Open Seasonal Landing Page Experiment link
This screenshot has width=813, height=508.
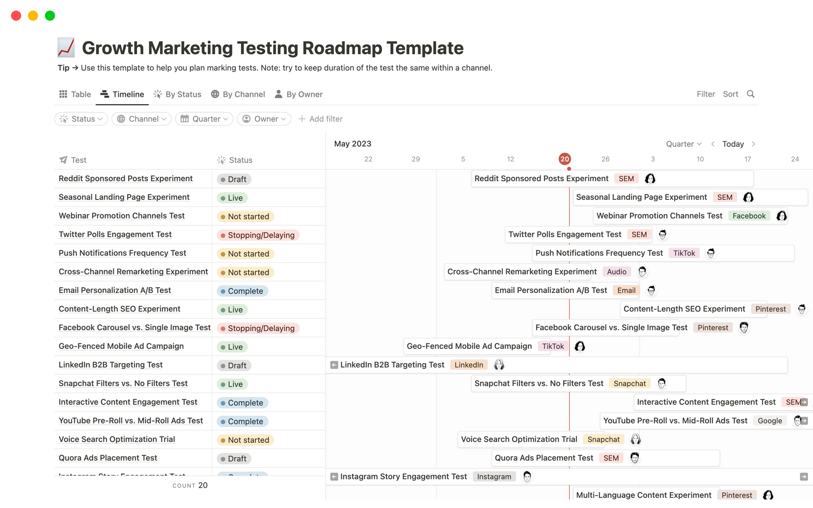[124, 197]
